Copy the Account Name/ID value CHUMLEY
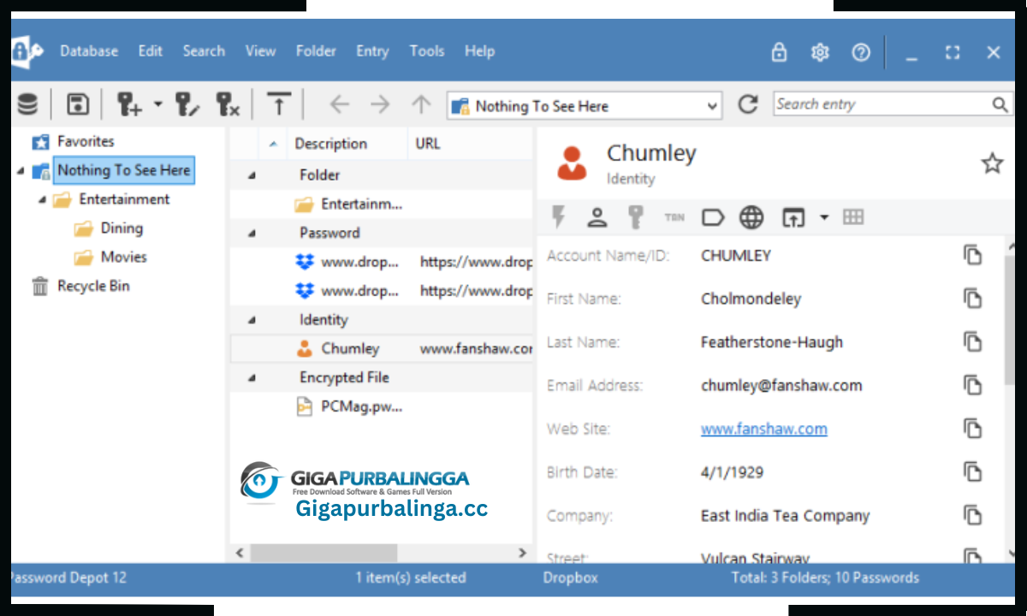Screen dimensions: 1027x616 pyautogui.click(x=972, y=255)
